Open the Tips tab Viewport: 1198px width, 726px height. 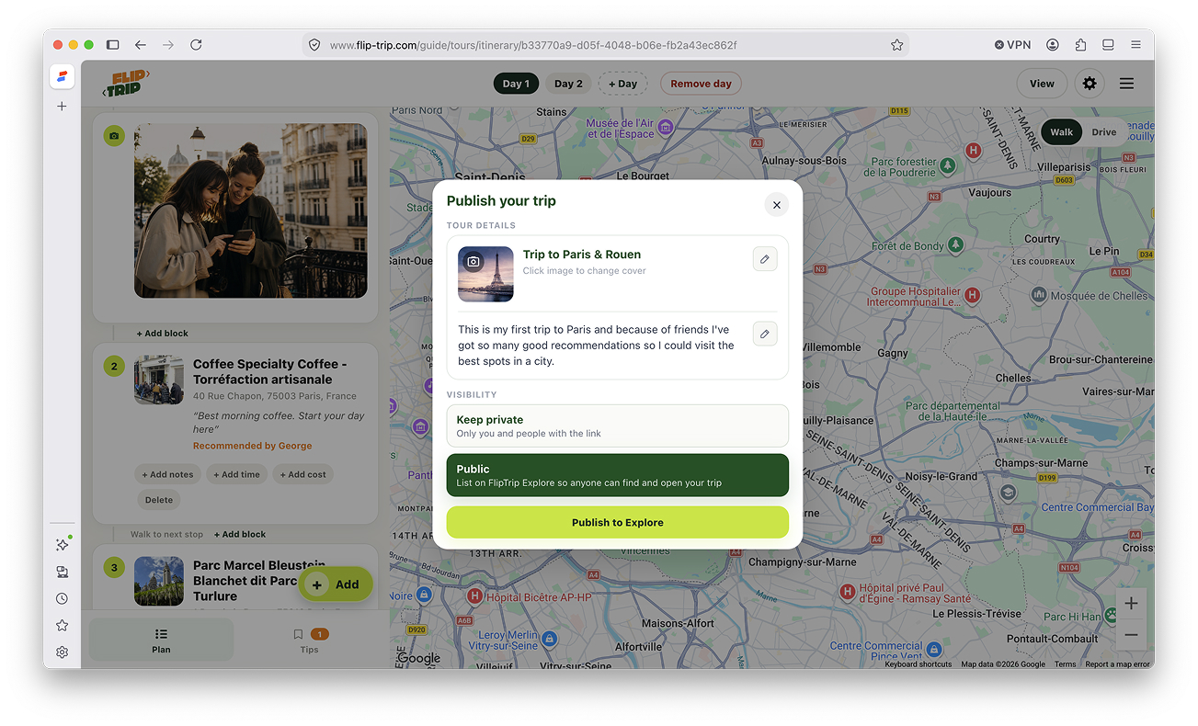pyautogui.click(x=309, y=640)
